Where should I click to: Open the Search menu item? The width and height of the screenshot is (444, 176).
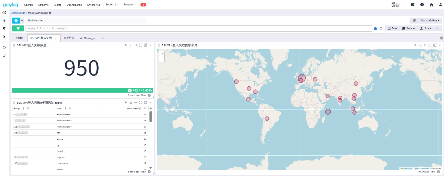click(x=29, y=5)
